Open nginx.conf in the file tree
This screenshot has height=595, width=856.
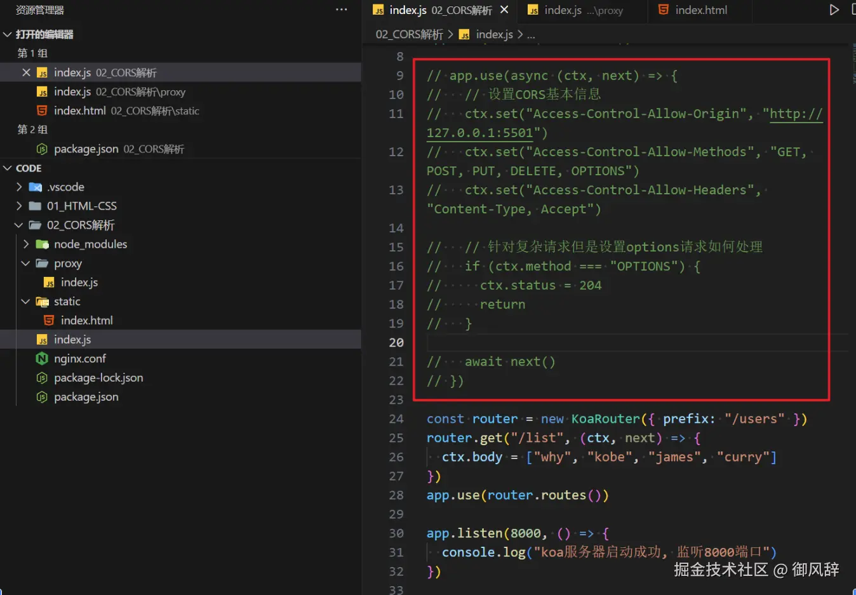click(180, 359)
